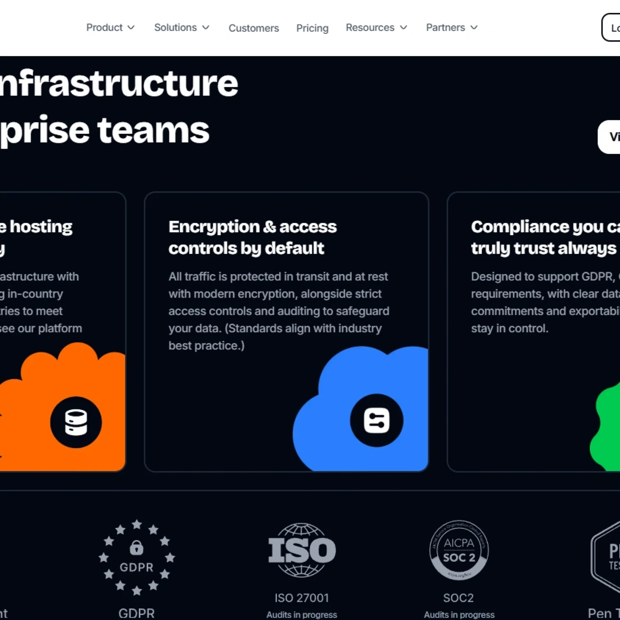Click the 'All traffic is protected' paragraph
The height and width of the screenshot is (620, 620).
click(279, 311)
